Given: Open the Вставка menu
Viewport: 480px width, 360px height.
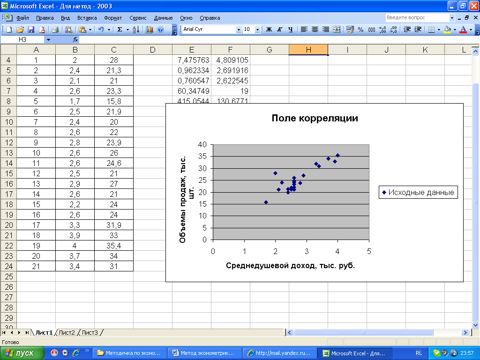Looking at the screenshot, I should point(87,18).
